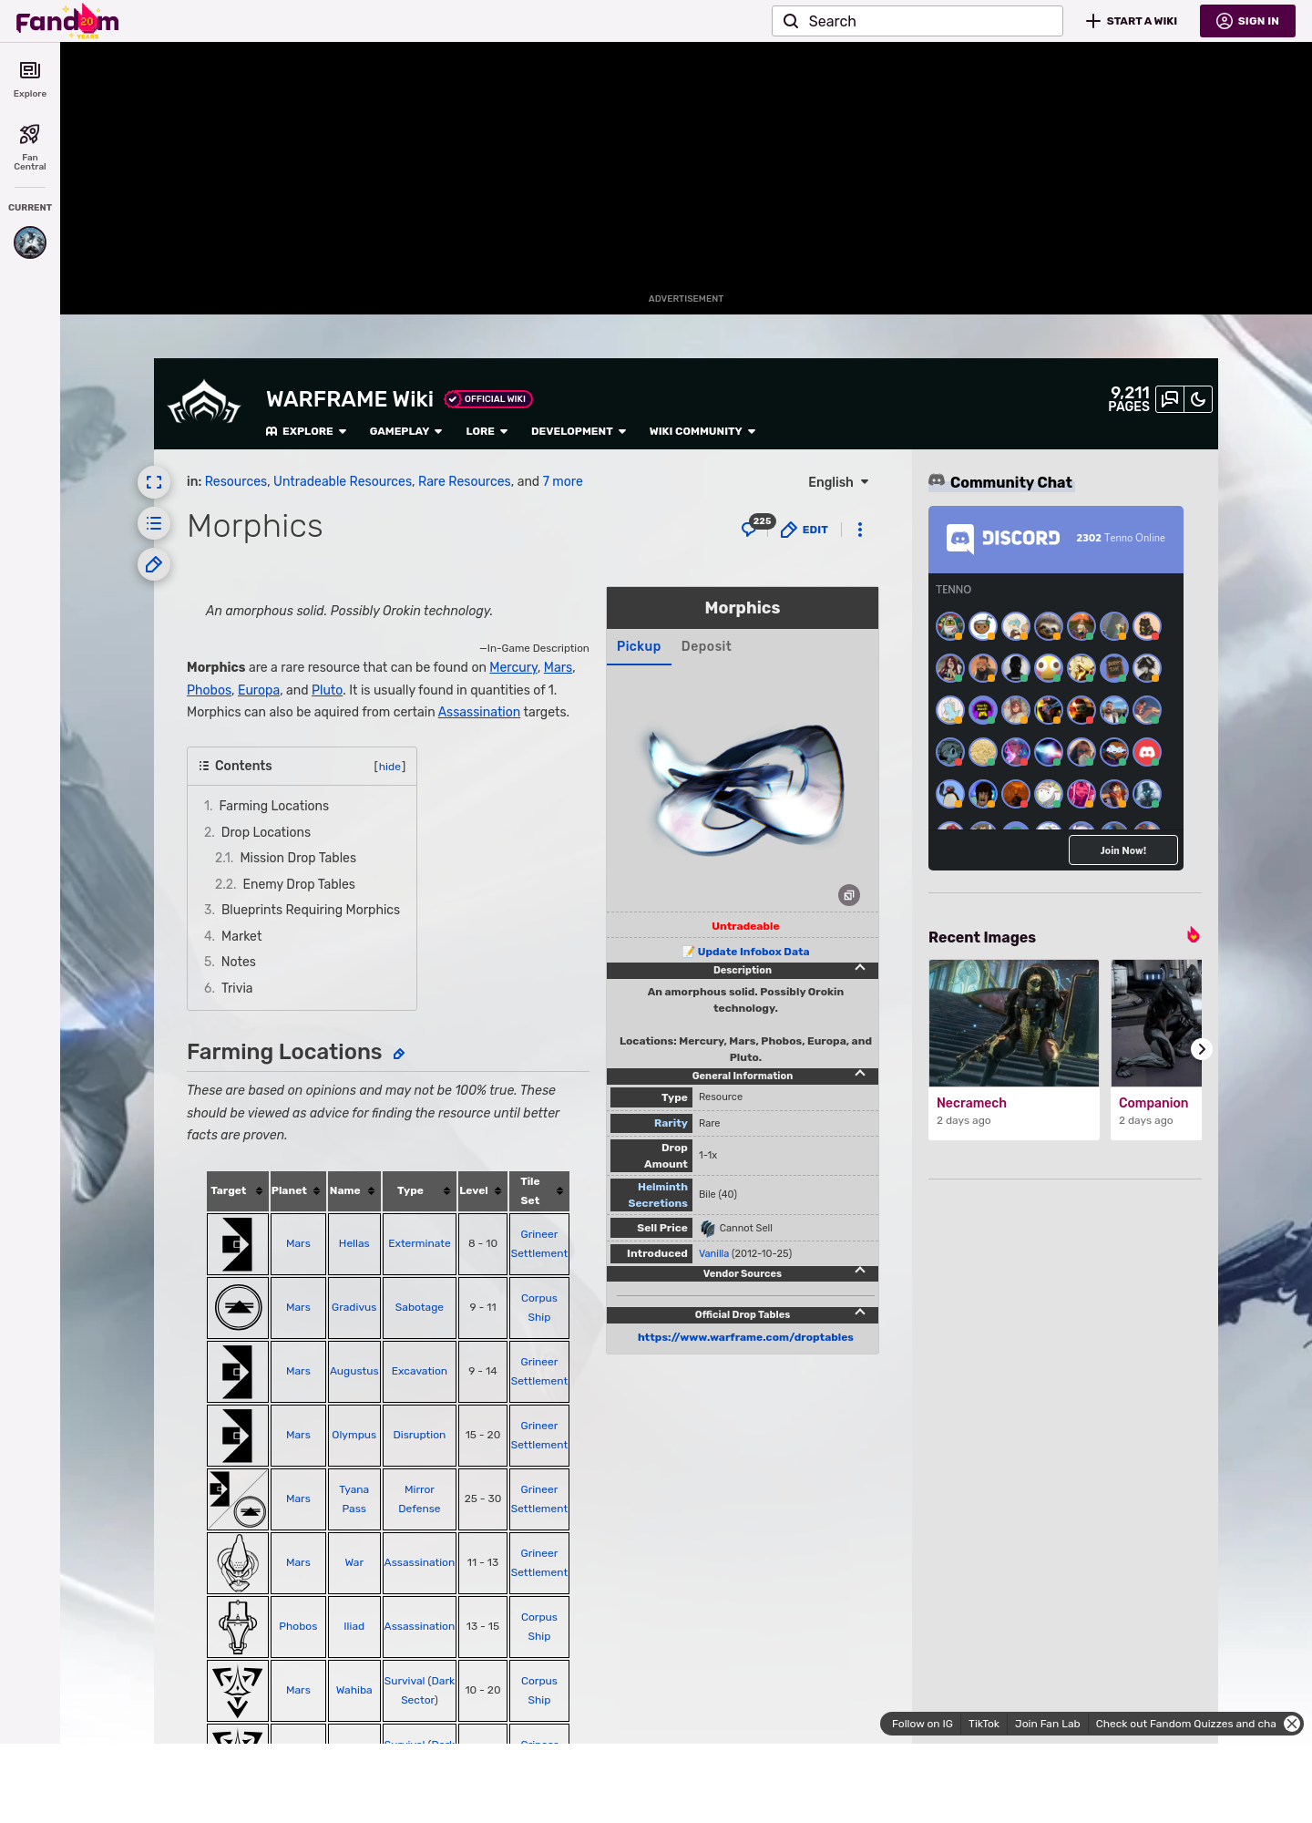The image size is (1312, 1823).
Task: Select the Pickup infobox tab
Action: pos(639,646)
